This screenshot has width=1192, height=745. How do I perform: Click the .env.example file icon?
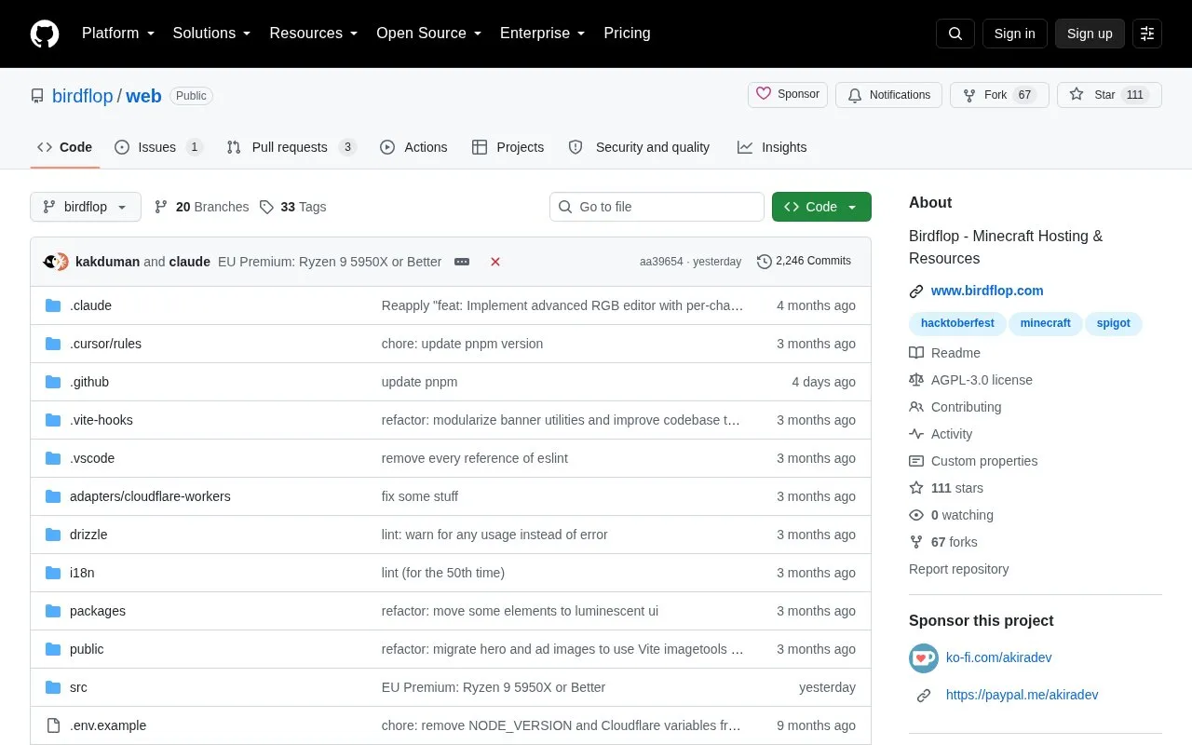[x=53, y=725]
